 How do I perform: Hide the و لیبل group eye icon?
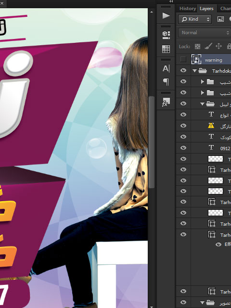point(183,103)
